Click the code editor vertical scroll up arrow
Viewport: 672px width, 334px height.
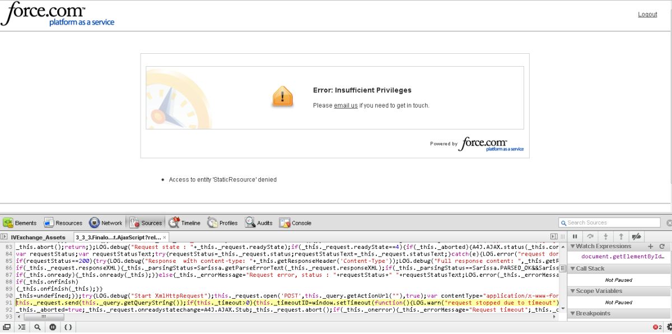click(x=563, y=246)
